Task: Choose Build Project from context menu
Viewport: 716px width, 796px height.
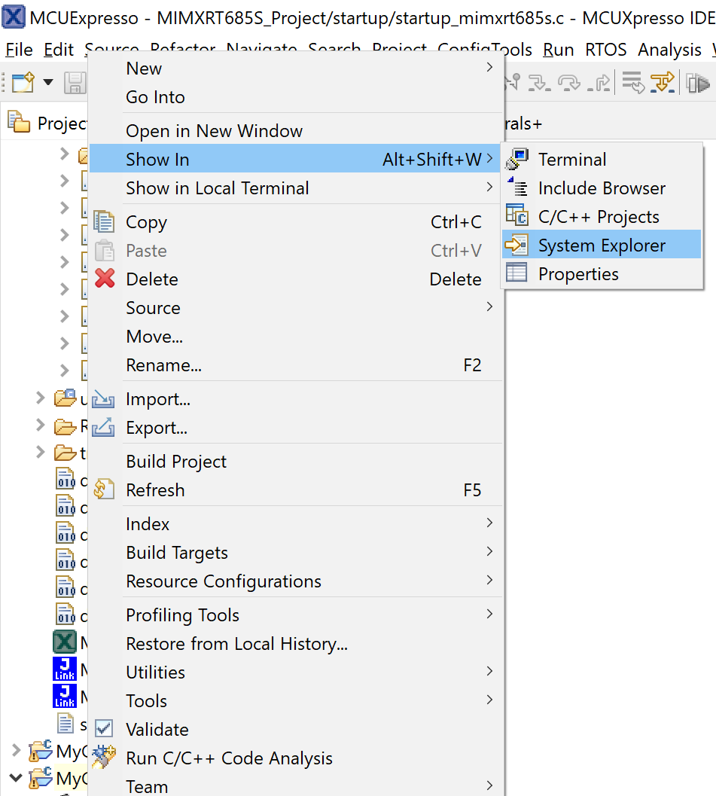Action: [176, 462]
